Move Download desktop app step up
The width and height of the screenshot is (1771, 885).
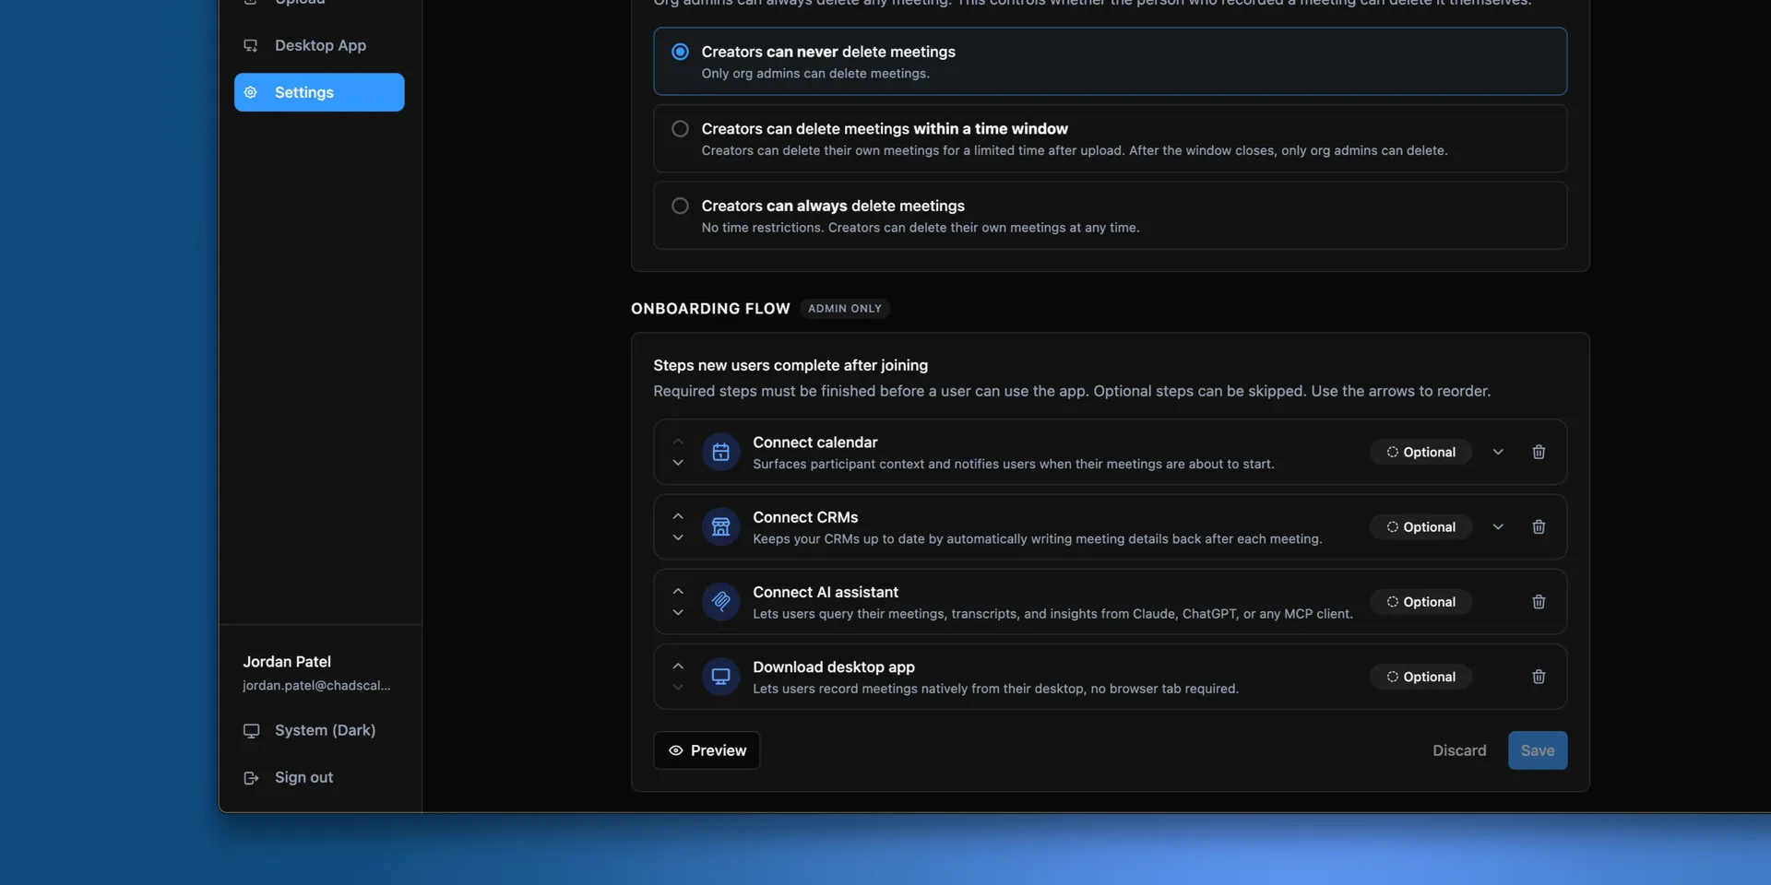click(678, 666)
